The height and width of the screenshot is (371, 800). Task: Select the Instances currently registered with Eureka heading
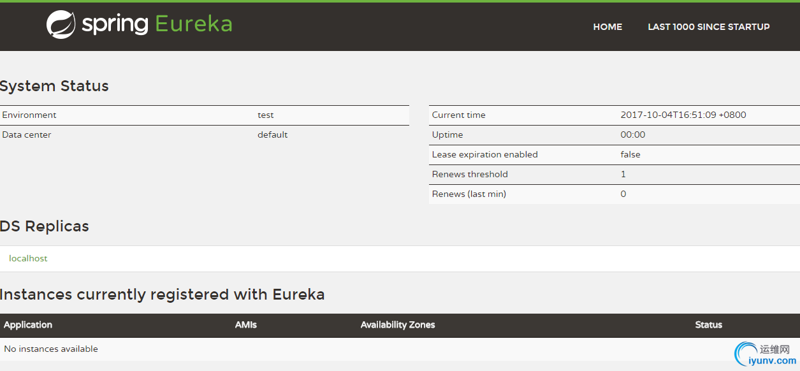click(163, 295)
